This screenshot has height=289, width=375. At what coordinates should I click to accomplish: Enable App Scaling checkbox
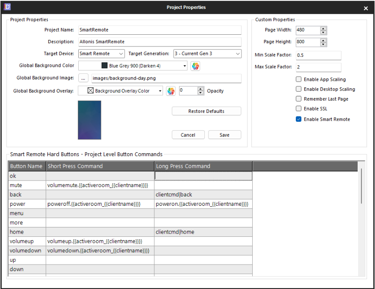pyautogui.click(x=299, y=79)
